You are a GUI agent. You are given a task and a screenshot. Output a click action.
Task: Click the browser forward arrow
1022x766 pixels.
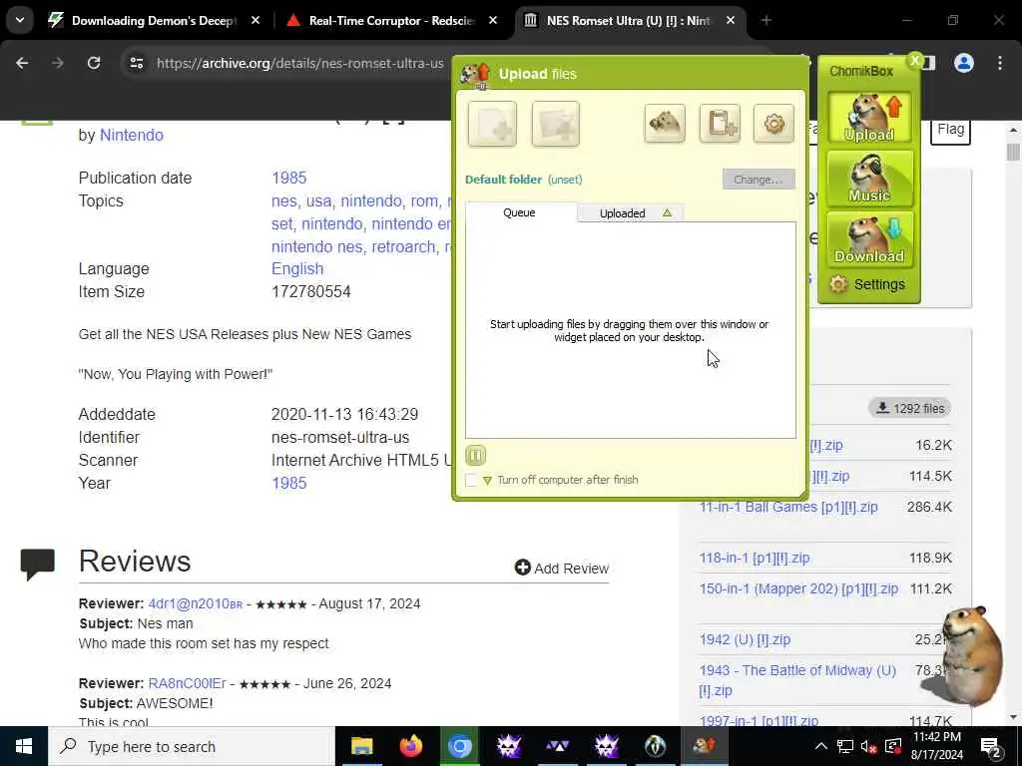pos(58,63)
